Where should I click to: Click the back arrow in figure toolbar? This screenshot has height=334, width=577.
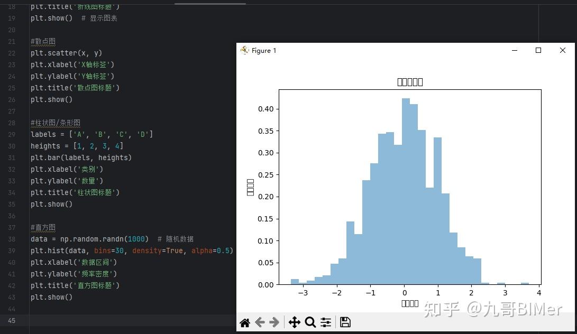260,322
